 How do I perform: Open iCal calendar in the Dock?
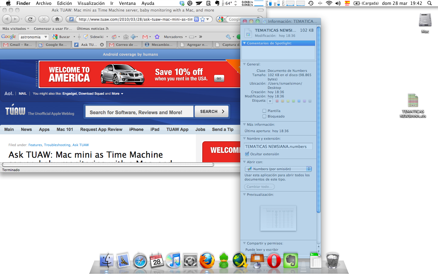click(x=157, y=261)
